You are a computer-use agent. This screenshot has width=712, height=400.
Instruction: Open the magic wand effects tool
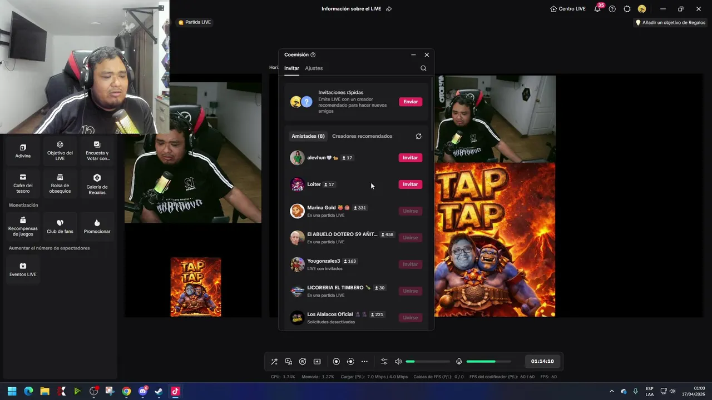(274, 362)
